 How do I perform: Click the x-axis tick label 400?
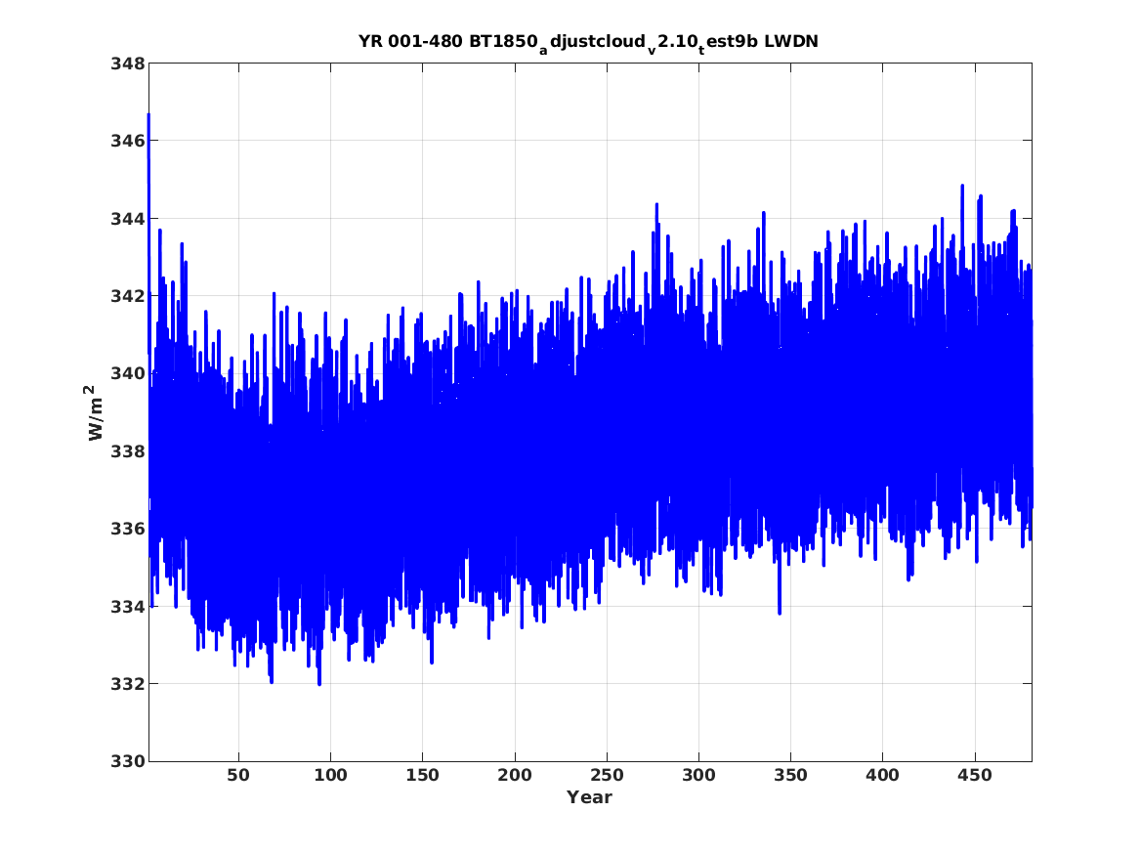[x=883, y=775]
